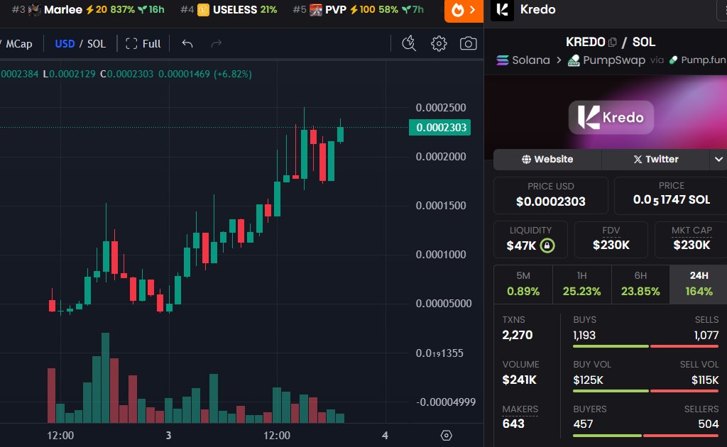Click the TXNS 2,270 value
Screen dimensions: 727x447
click(518, 335)
